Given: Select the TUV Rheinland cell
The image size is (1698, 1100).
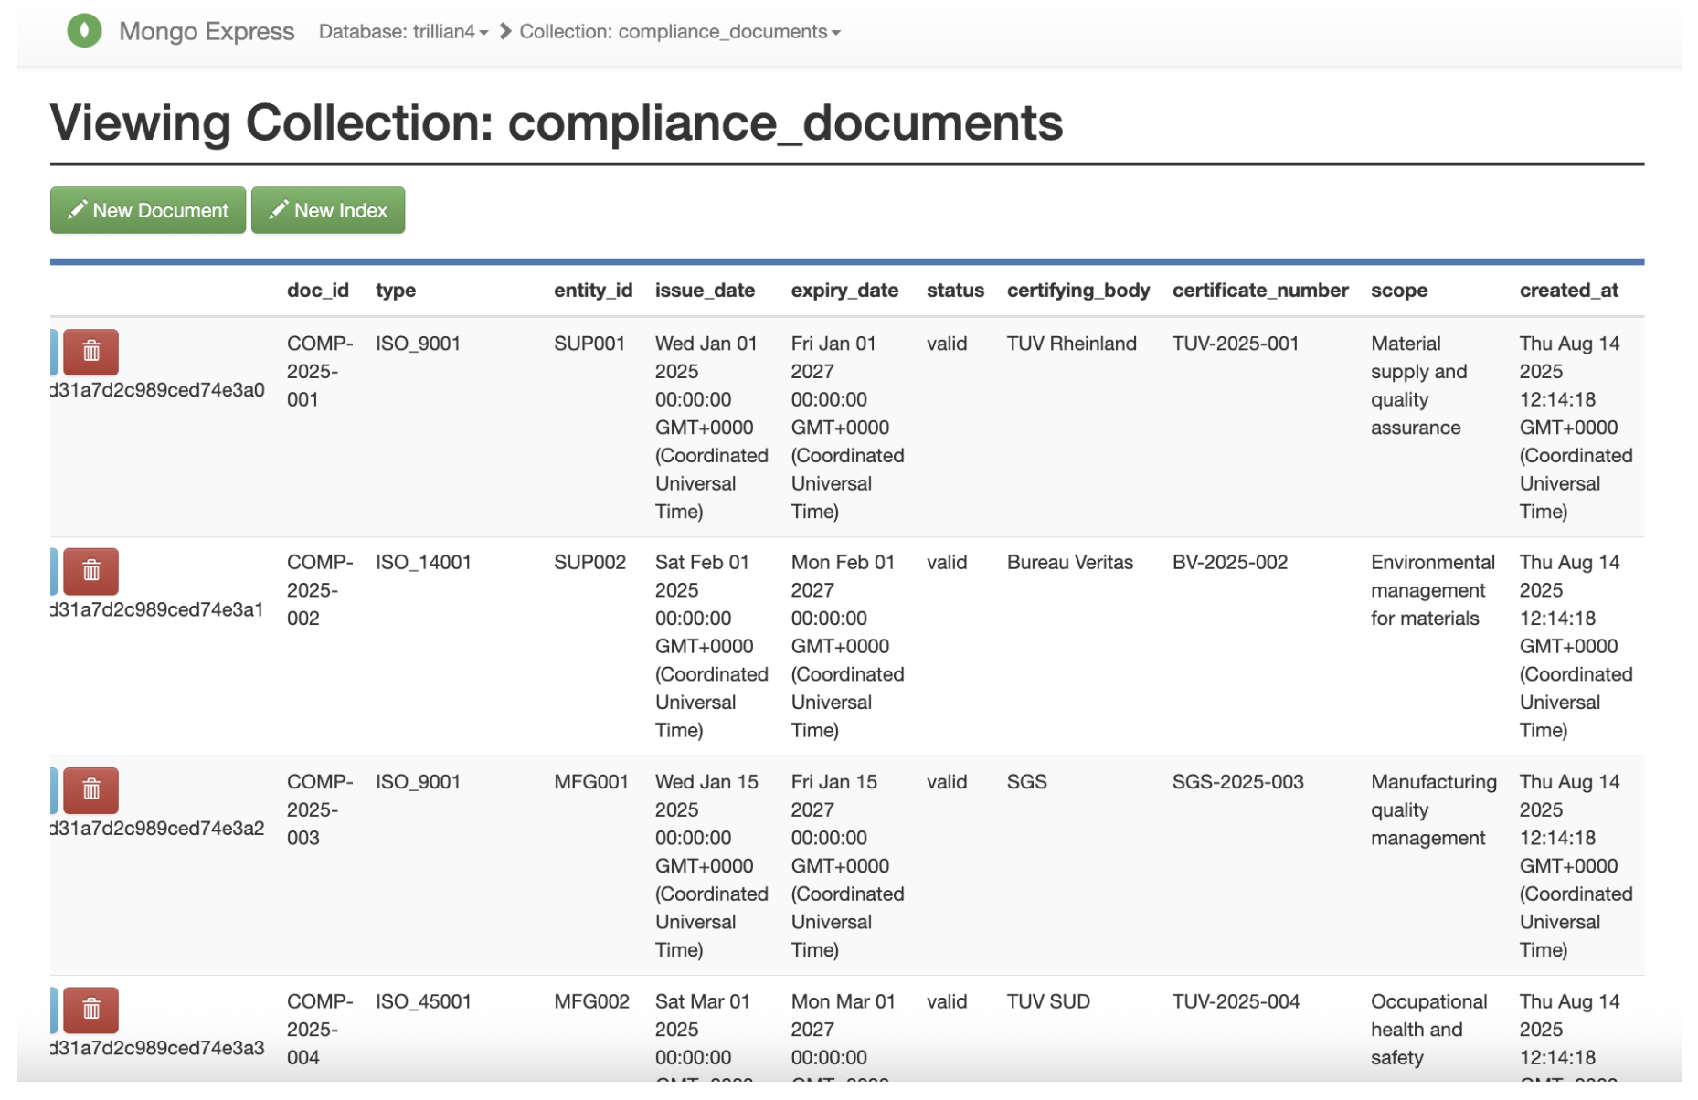Looking at the screenshot, I should point(1072,344).
